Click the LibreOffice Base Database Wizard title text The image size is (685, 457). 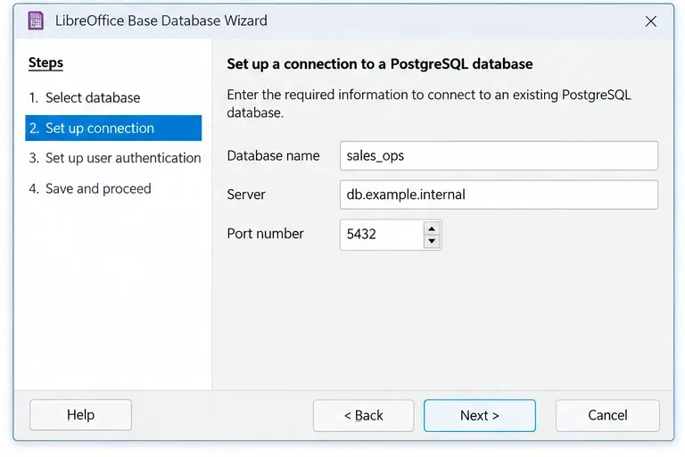[161, 21]
